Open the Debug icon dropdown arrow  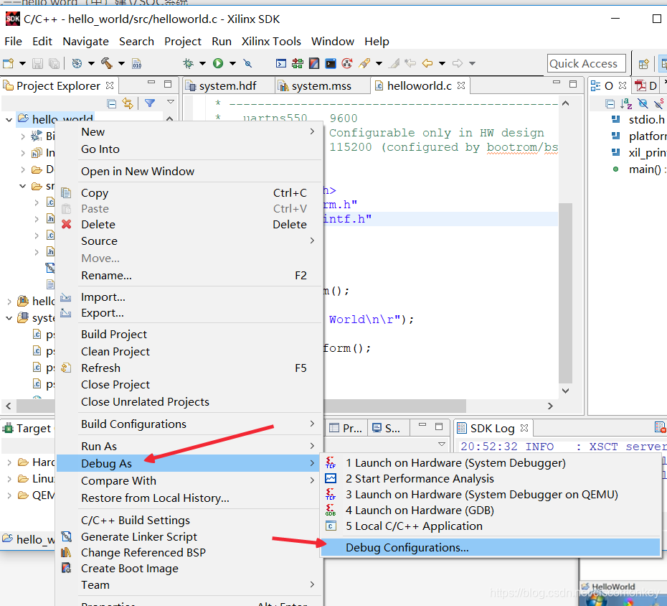pyautogui.click(x=202, y=63)
